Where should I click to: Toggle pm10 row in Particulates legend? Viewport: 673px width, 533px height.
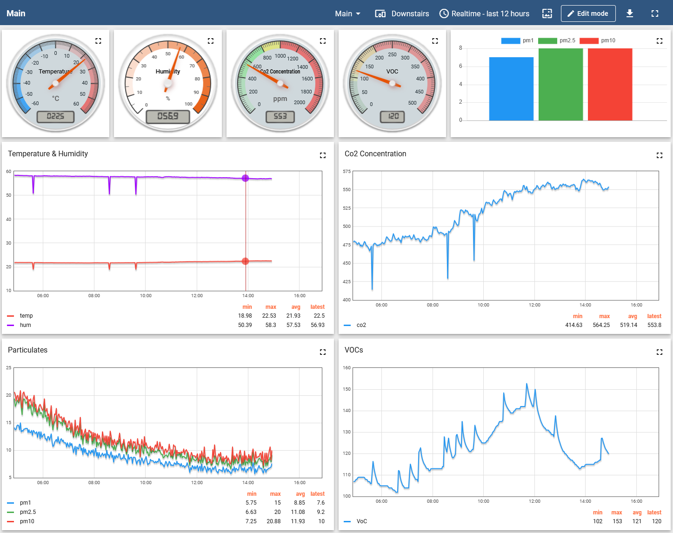pos(27,521)
